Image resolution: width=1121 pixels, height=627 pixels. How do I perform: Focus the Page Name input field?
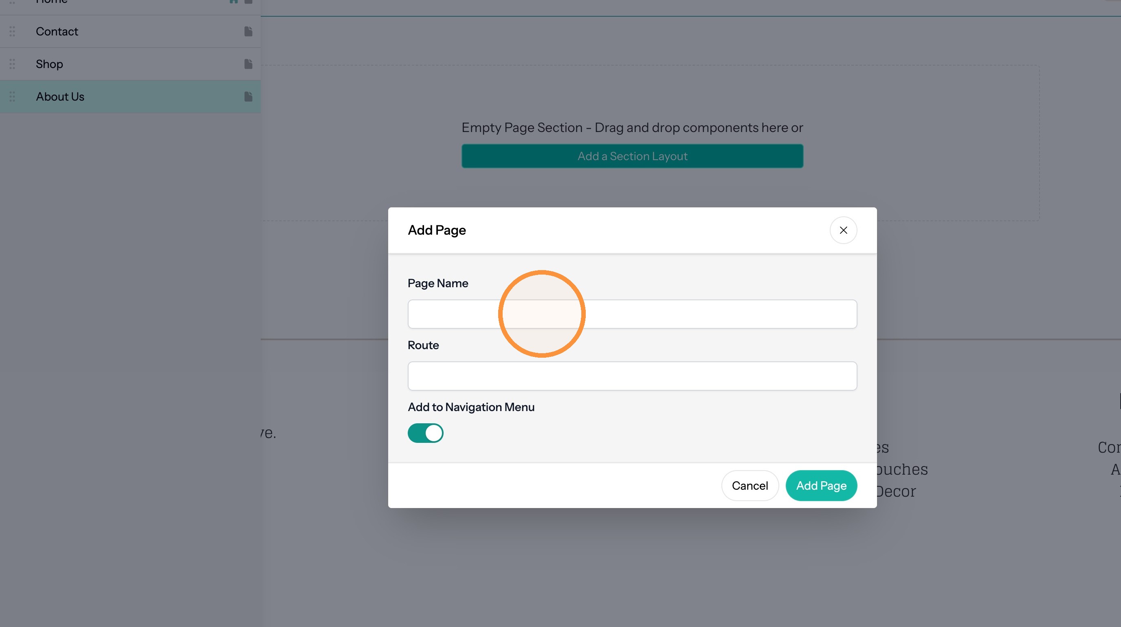[x=632, y=314]
